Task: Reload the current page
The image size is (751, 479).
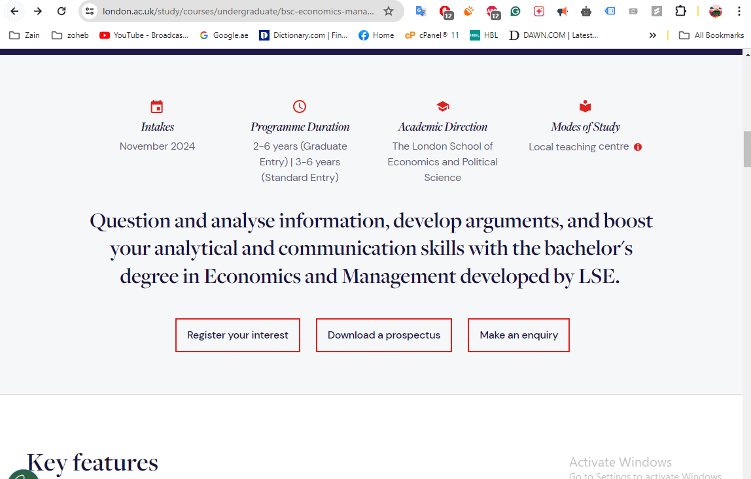Action: tap(61, 11)
